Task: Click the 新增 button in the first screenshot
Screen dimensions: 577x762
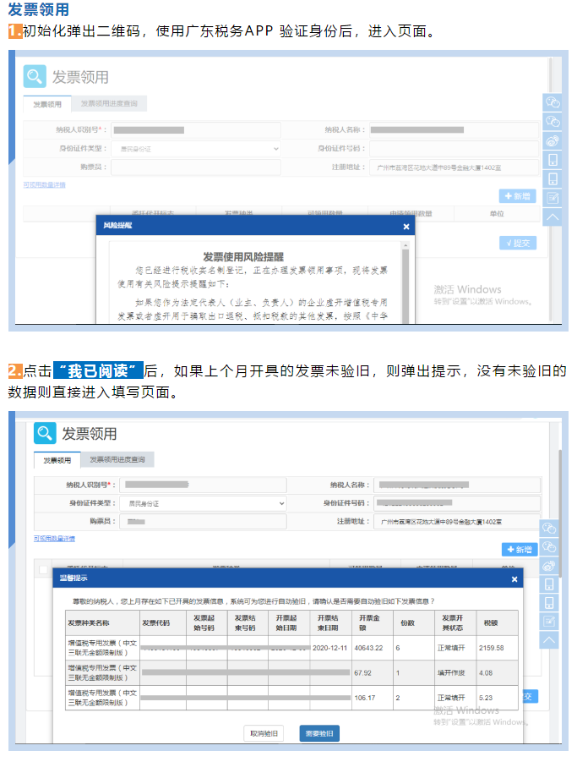Action: (518, 196)
